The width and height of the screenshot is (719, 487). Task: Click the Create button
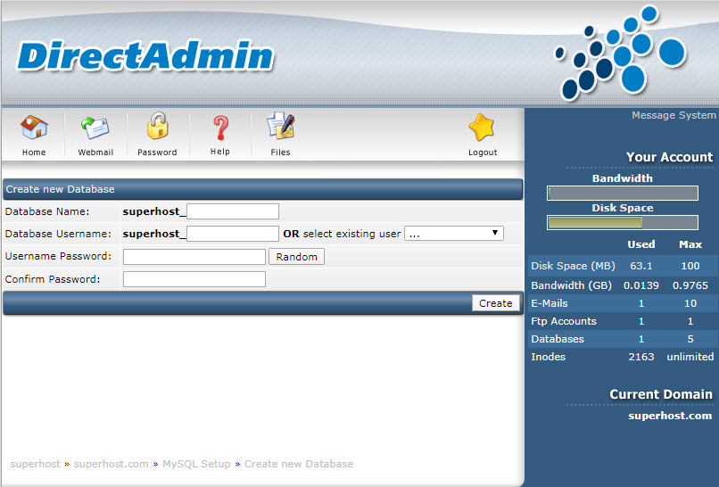point(495,303)
